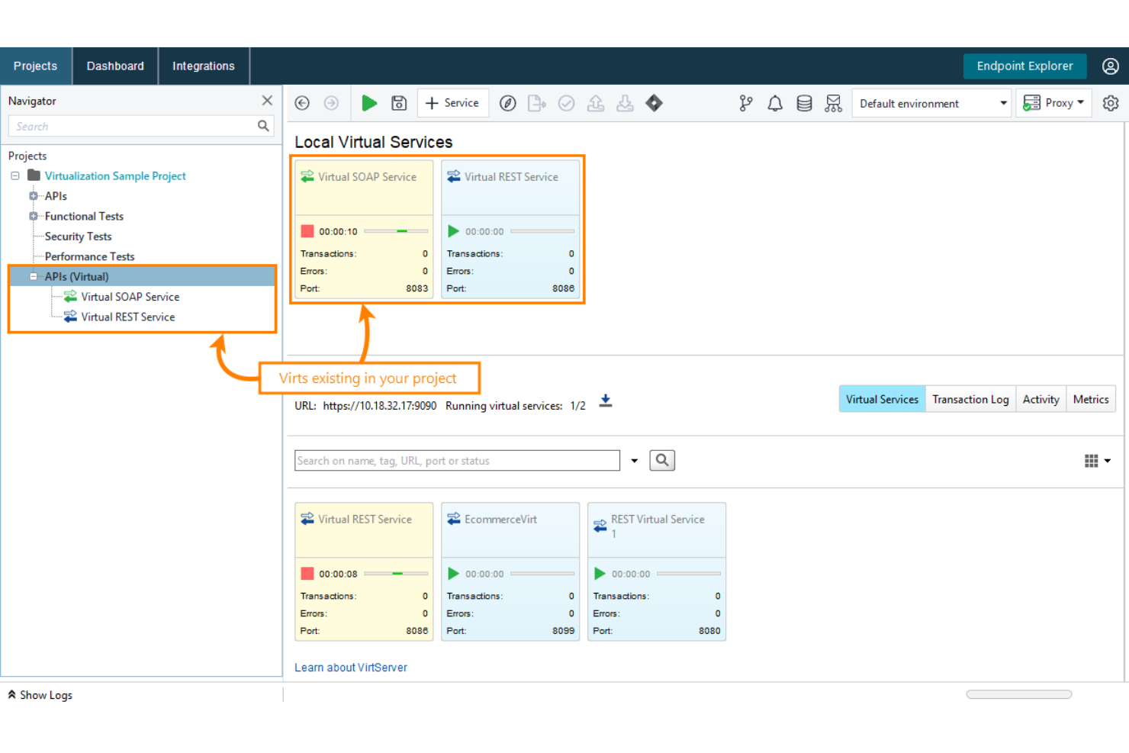Expand the Functional Tests tree node

pyautogui.click(x=34, y=216)
